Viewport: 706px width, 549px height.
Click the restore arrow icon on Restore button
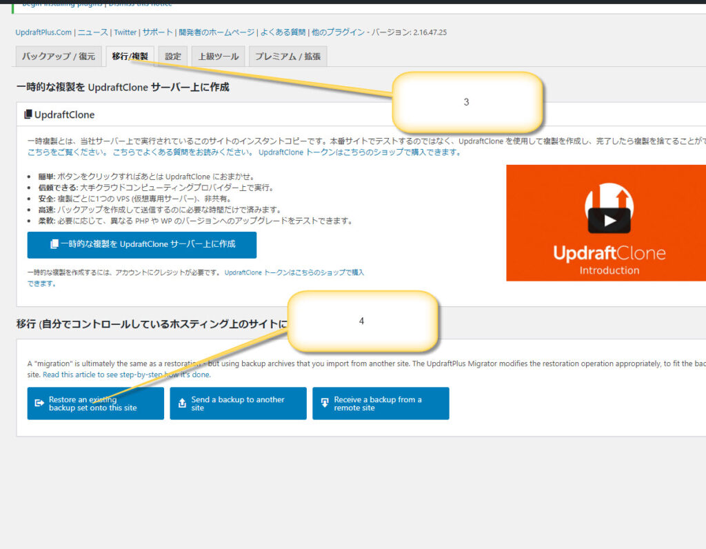[39, 403]
